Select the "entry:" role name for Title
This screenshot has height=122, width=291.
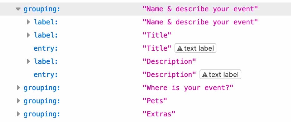pyautogui.click(x=46, y=48)
